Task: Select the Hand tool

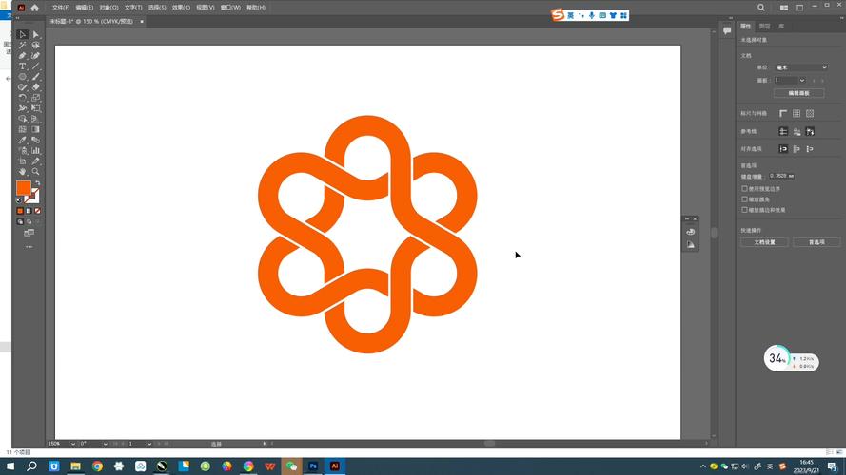Action: coord(22,171)
